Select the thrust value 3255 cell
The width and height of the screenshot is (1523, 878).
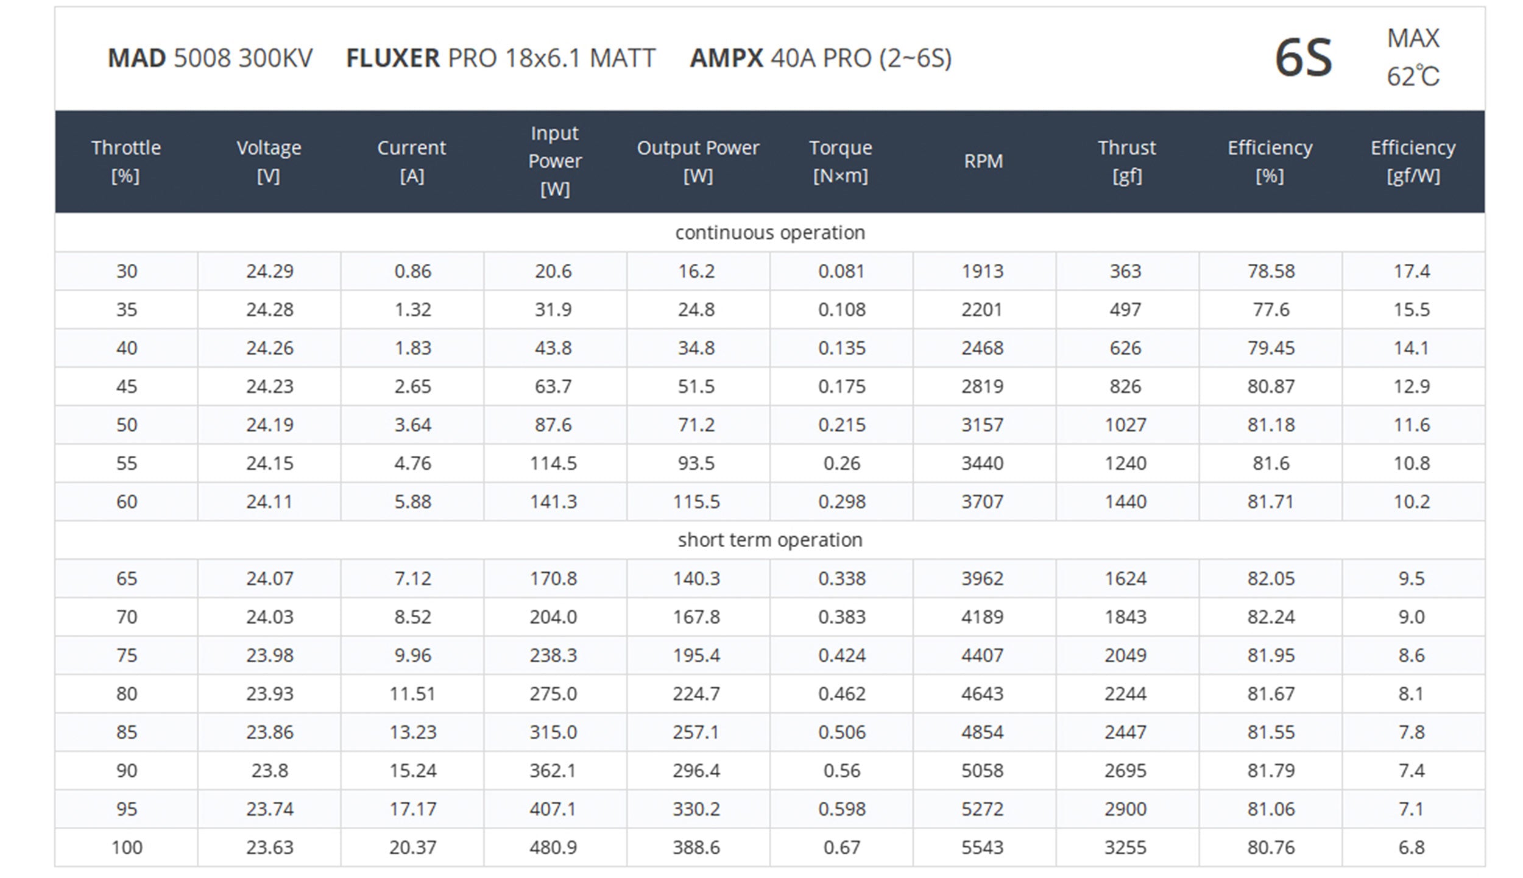point(1126,847)
